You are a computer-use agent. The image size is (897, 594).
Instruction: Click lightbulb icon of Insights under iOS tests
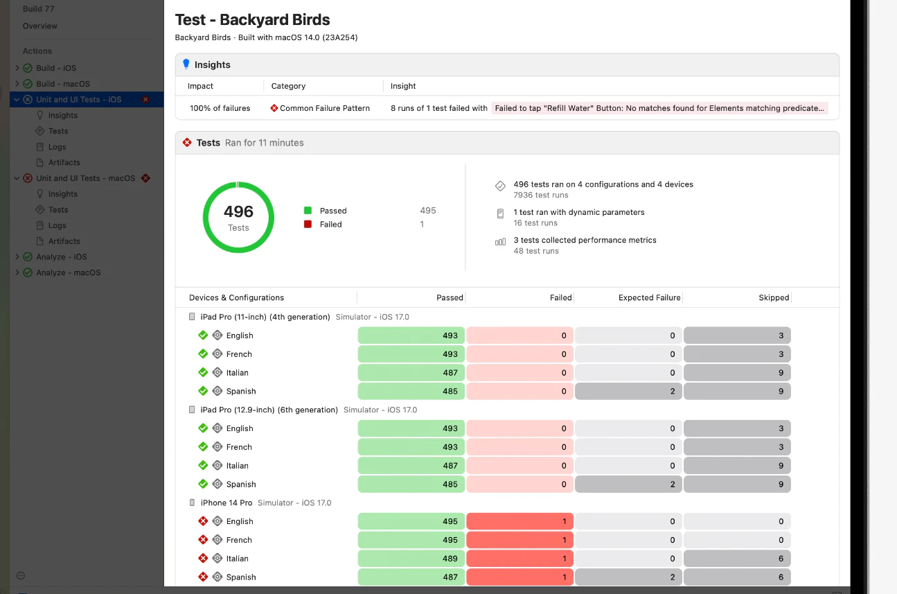pyautogui.click(x=40, y=115)
